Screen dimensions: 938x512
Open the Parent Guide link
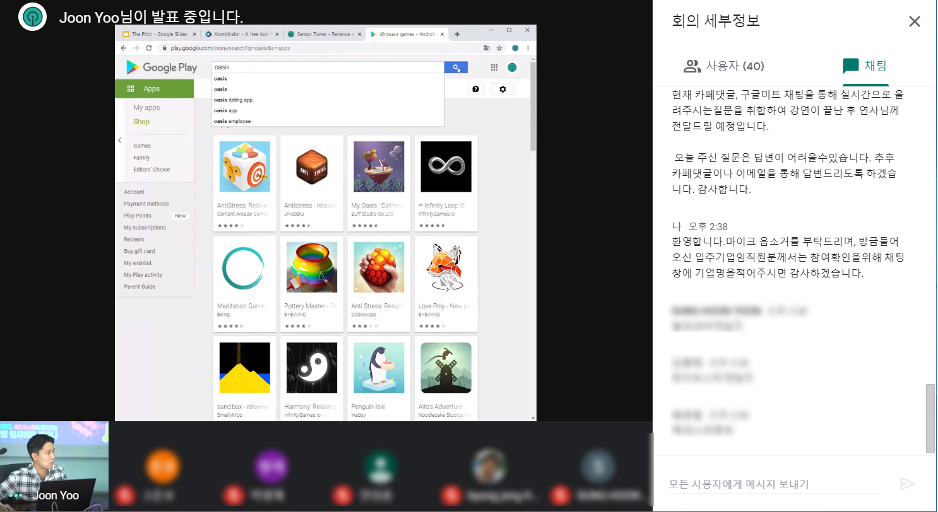point(140,287)
